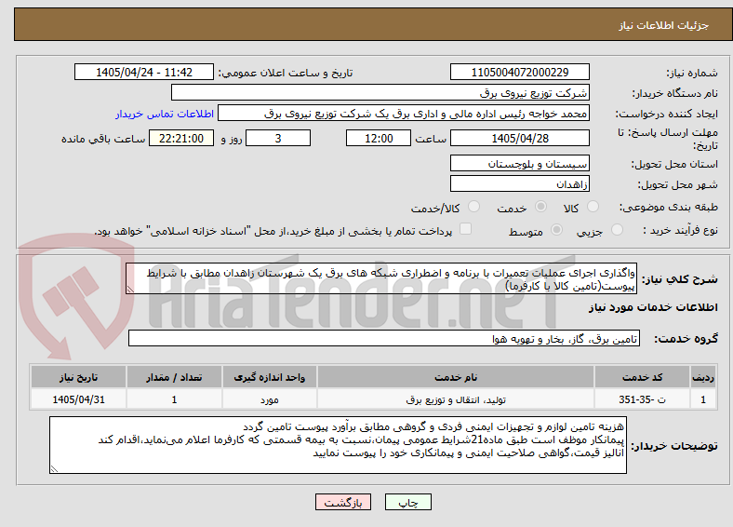The width and height of the screenshot is (733, 527).
Task: Select the کالا radio button
Action: click(x=593, y=207)
